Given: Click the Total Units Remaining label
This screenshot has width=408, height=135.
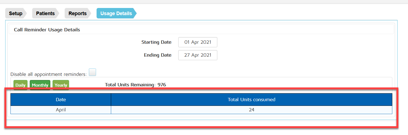Looking at the screenshot, I should (130, 85).
